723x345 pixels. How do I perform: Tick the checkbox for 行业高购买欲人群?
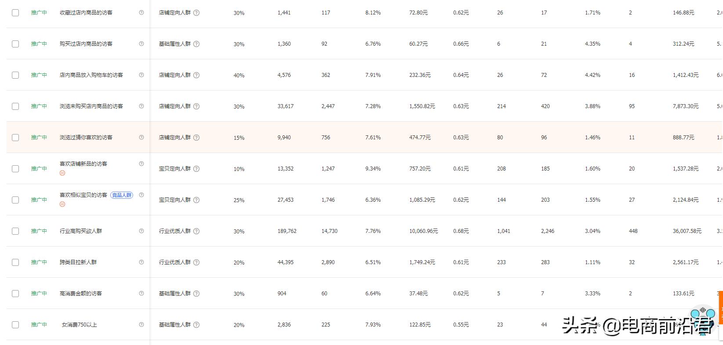(x=15, y=231)
